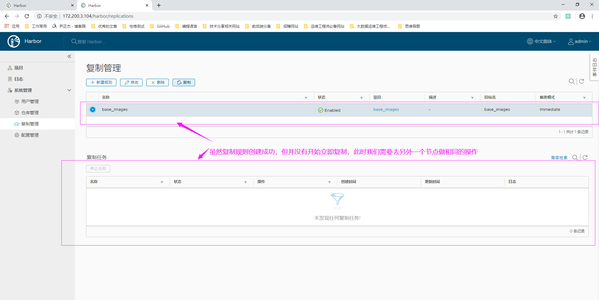Click the Harbor logo in the header
This screenshot has width=599, height=300.
(x=14, y=41)
